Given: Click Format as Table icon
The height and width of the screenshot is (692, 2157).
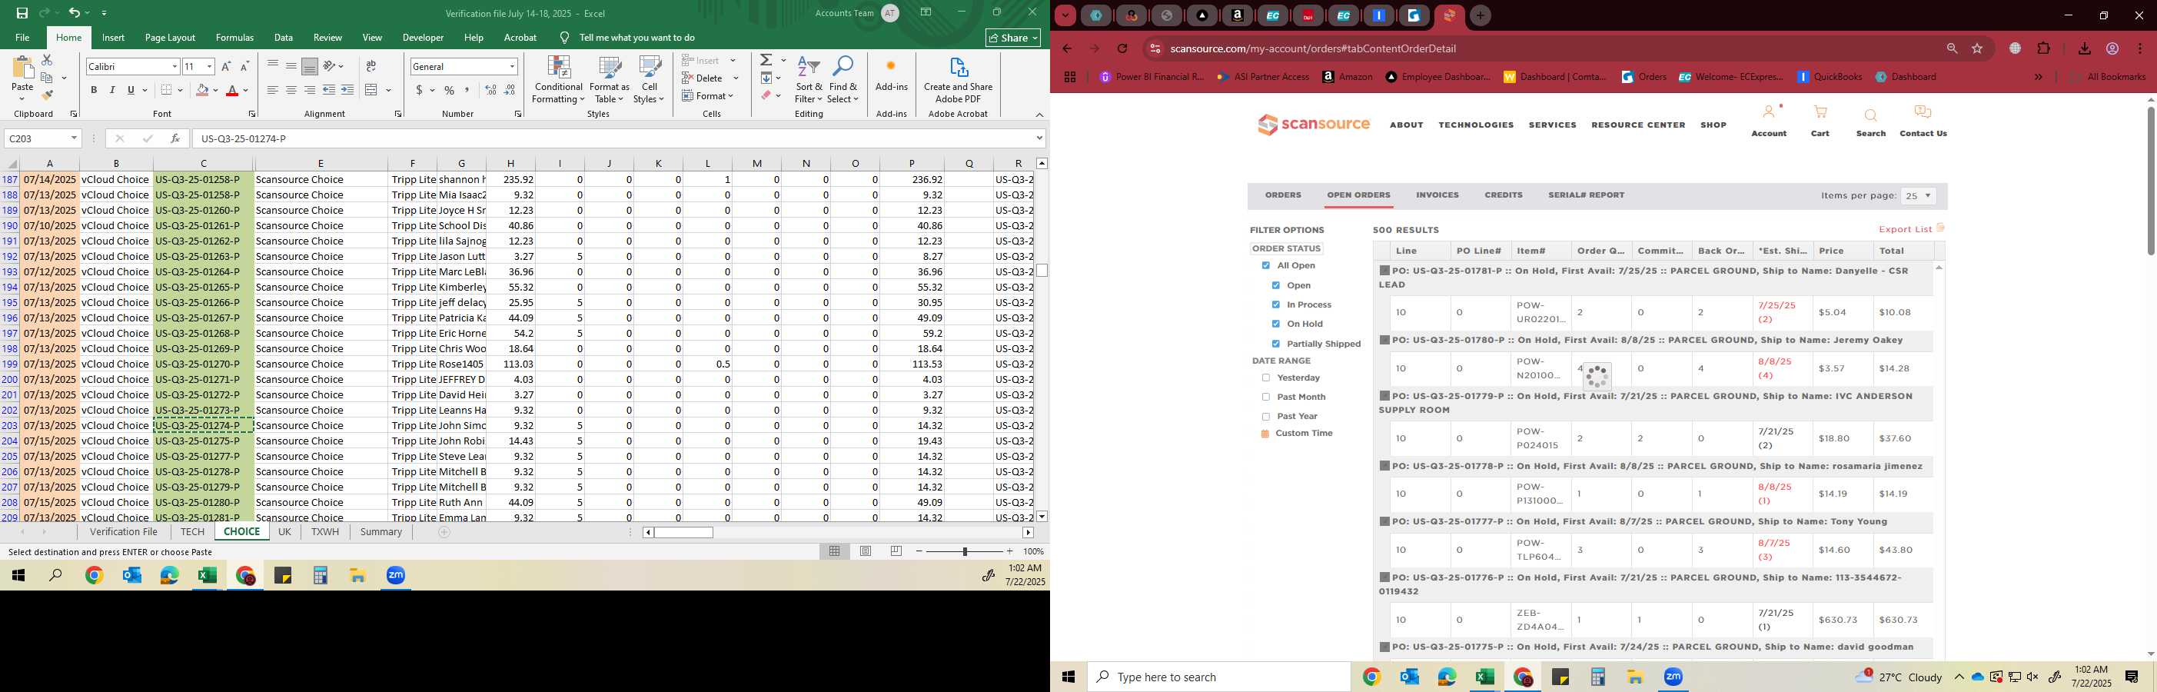Looking at the screenshot, I should (610, 80).
